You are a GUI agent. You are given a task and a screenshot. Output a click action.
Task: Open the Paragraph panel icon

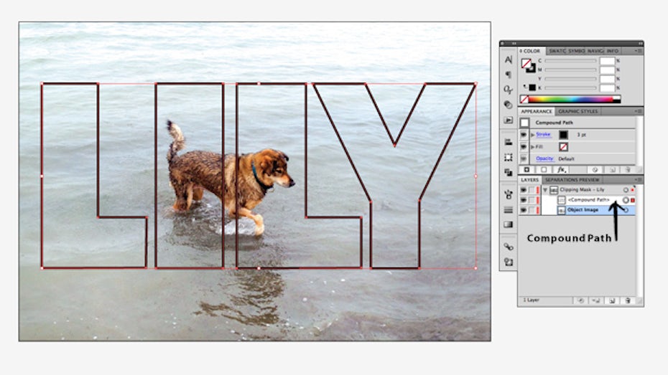(x=509, y=75)
